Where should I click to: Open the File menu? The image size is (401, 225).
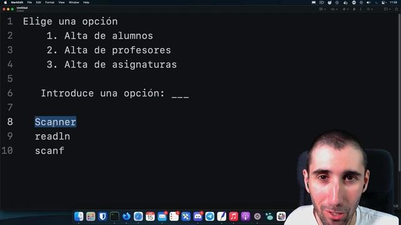pos(29,2)
